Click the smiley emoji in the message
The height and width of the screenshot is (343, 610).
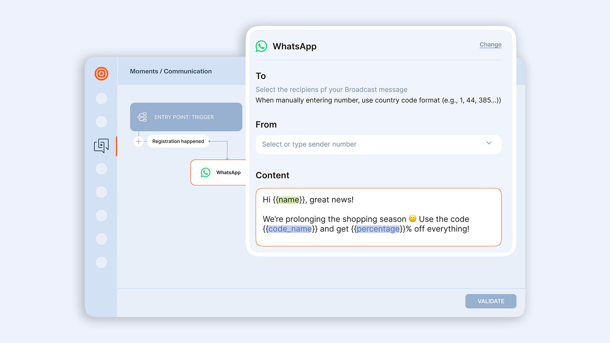(413, 219)
